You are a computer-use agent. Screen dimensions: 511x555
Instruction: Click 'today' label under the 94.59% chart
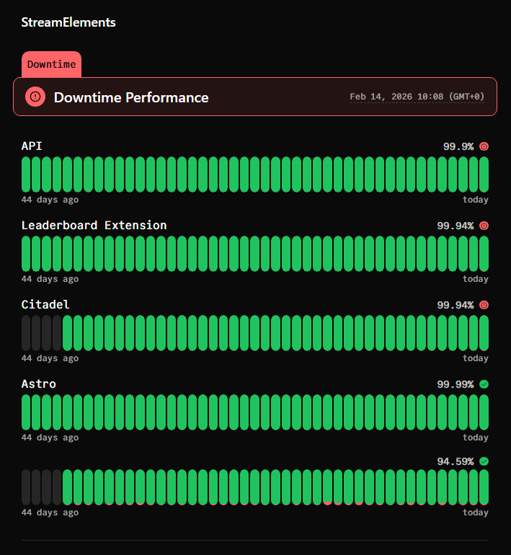click(x=476, y=512)
